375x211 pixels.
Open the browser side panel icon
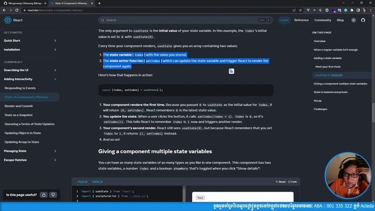tap(358, 11)
